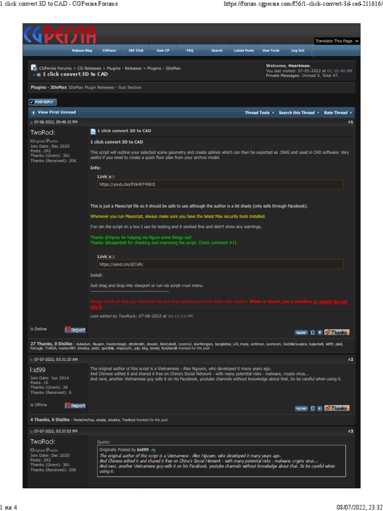Click 'MarioOneTwo' in post #2 thanks list

click(83, 420)
